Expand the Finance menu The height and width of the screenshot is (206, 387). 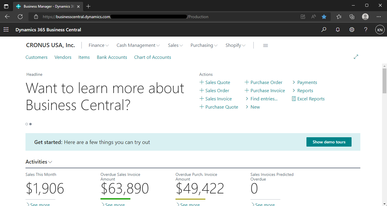(x=99, y=45)
